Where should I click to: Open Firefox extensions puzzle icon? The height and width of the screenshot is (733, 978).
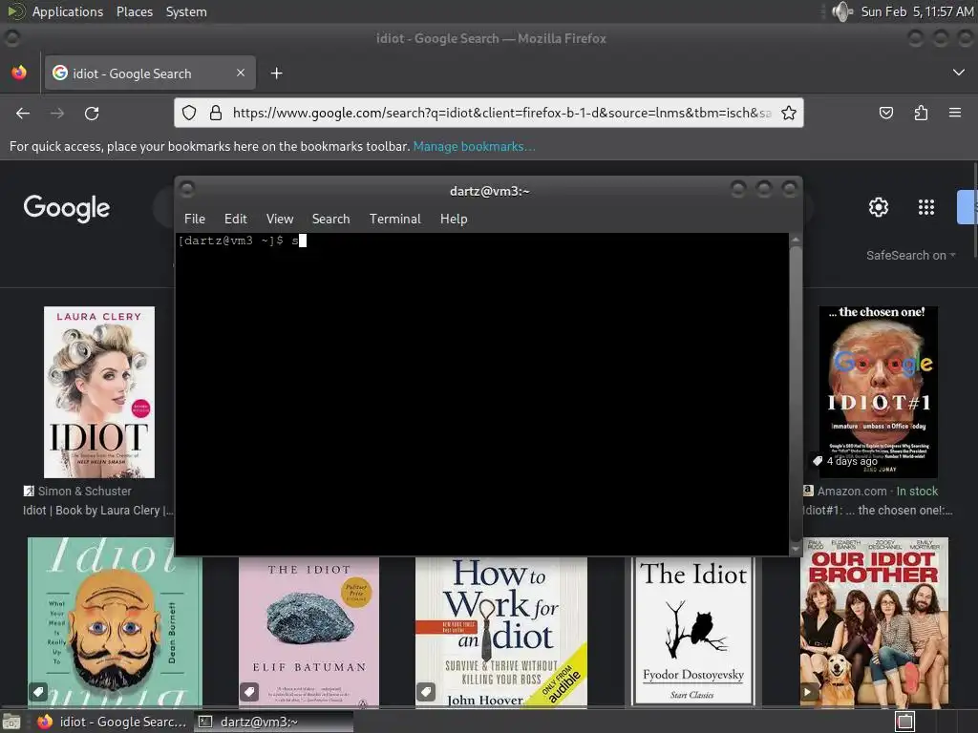[921, 113]
